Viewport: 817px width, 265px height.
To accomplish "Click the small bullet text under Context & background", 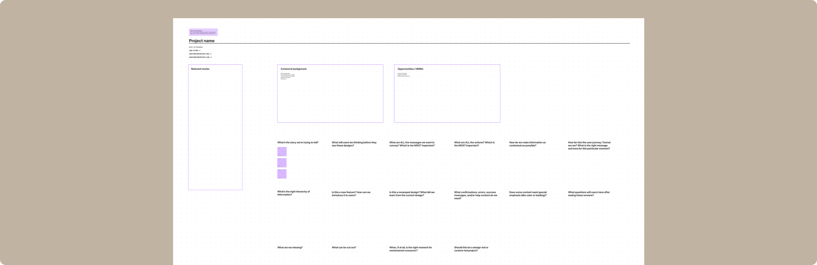I will [x=288, y=76].
